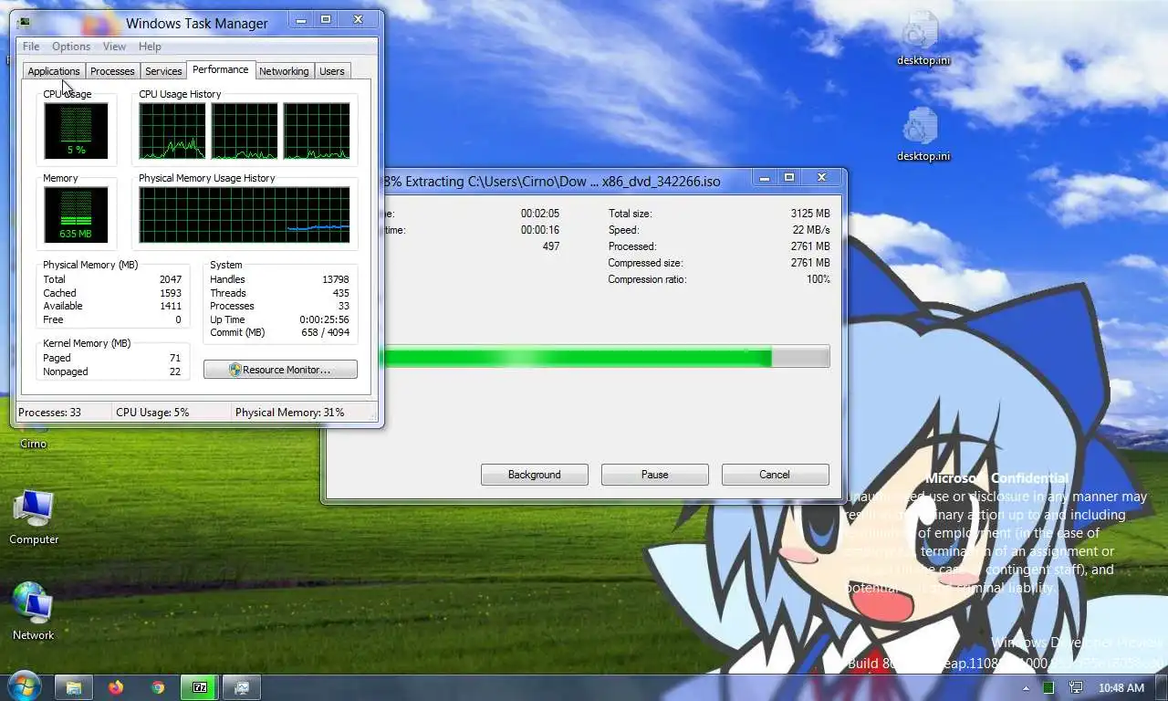Click the CPU Usage 5 % meter
The image size is (1168, 701).
pos(76,131)
